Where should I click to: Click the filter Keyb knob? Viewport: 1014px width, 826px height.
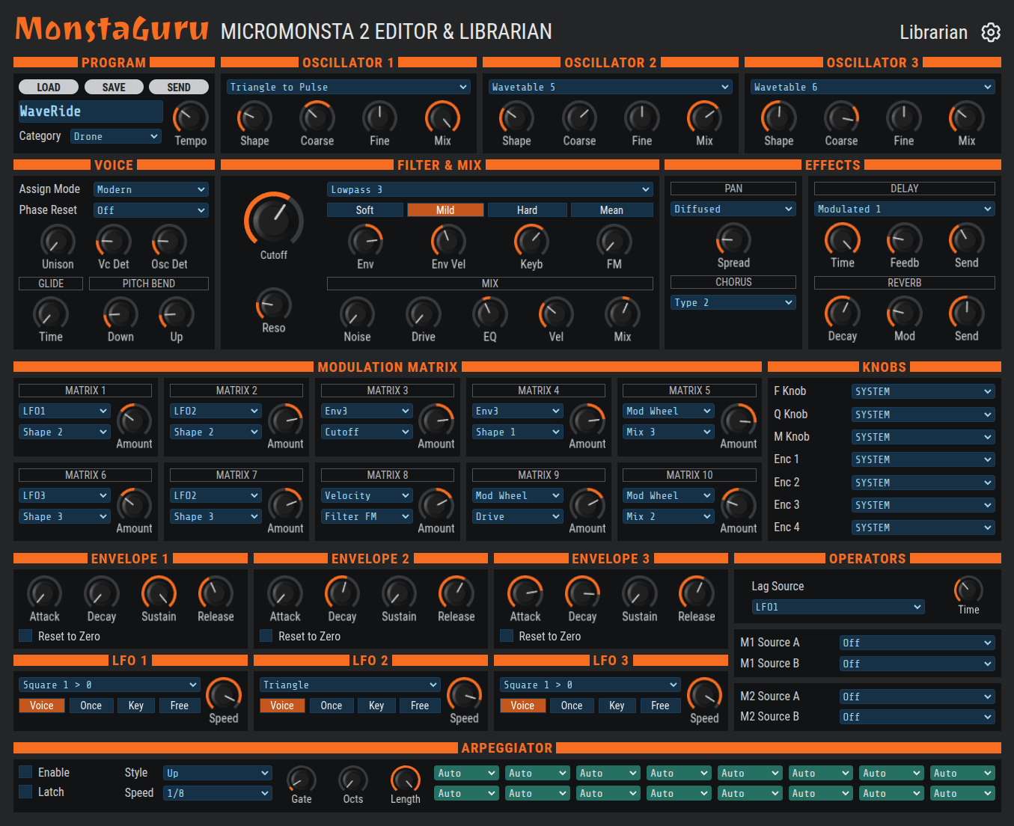(x=531, y=241)
